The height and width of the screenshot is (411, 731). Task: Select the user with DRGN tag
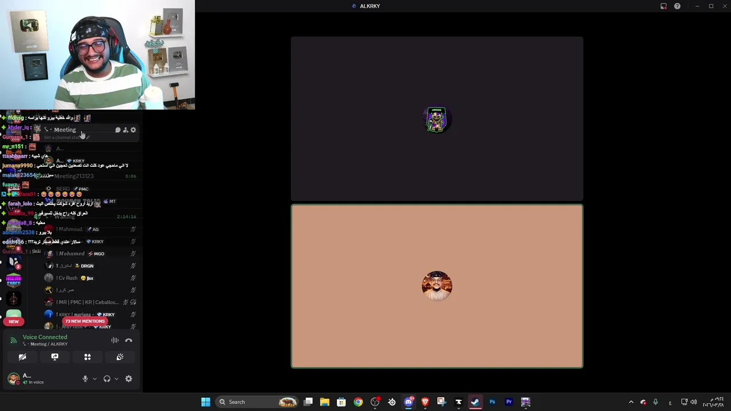tap(91, 266)
